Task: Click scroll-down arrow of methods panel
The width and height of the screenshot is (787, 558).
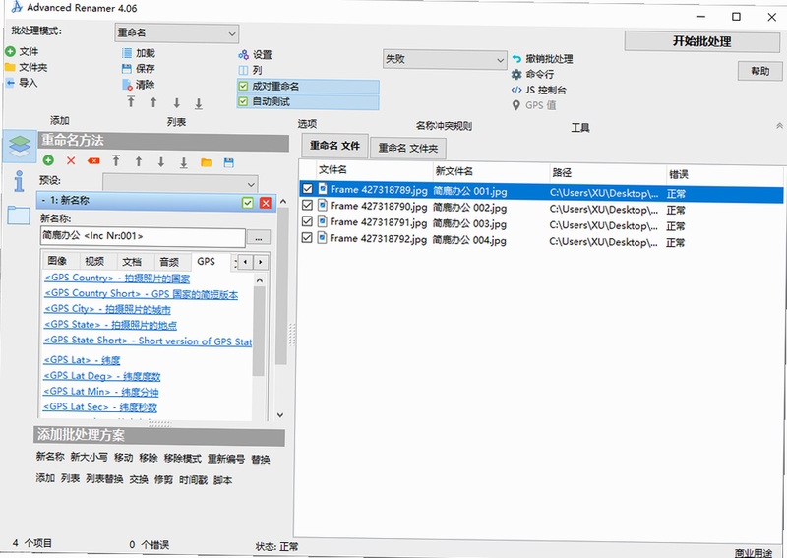Action: tap(280, 415)
